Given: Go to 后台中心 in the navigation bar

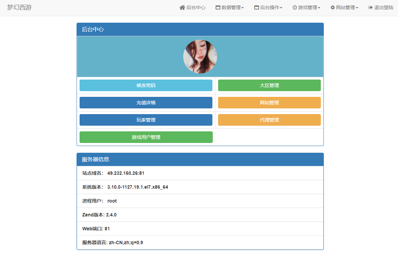Looking at the screenshot, I should pyautogui.click(x=196, y=7).
